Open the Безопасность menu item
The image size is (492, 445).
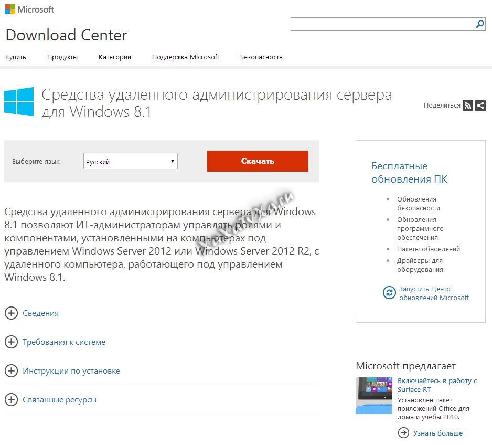261,57
